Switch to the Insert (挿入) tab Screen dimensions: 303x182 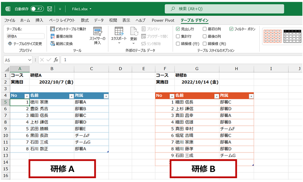click(x=39, y=20)
